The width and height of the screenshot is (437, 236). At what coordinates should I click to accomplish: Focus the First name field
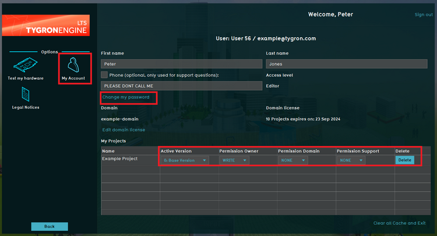[181, 64]
